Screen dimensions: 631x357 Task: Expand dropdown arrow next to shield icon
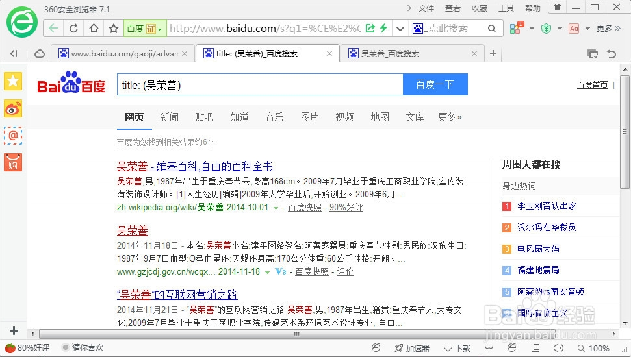point(560,29)
